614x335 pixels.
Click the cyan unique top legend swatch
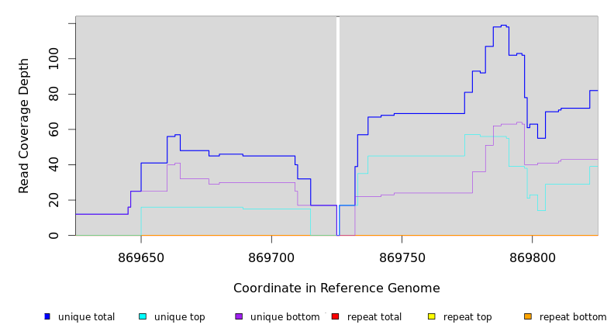pyautogui.click(x=143, y=316)
